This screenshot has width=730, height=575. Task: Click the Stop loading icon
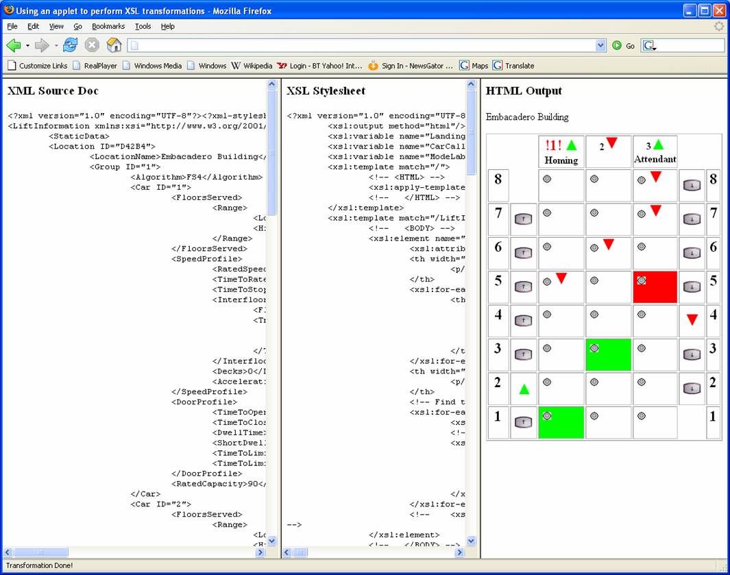[92, 45]
